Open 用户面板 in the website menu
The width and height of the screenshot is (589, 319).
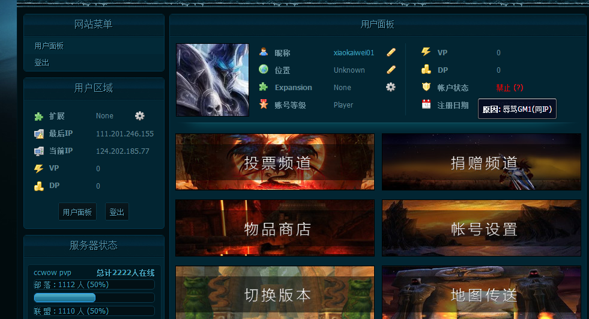(x=49, y=46)
